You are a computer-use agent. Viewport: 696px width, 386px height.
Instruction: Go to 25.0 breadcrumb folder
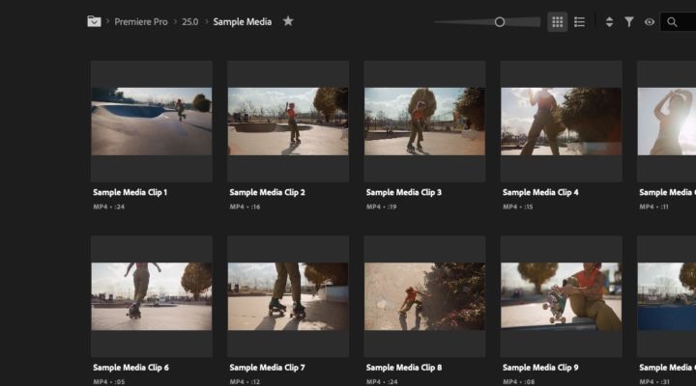190,22
